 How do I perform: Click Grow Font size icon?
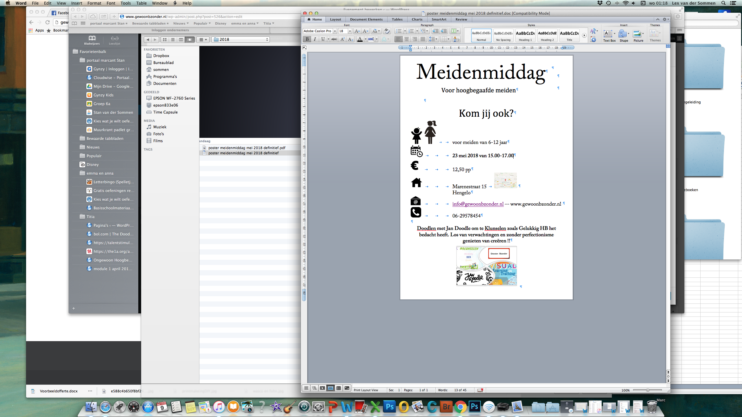[x=357, y=31]
